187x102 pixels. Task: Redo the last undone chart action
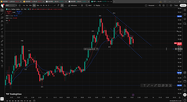point(107,5)
